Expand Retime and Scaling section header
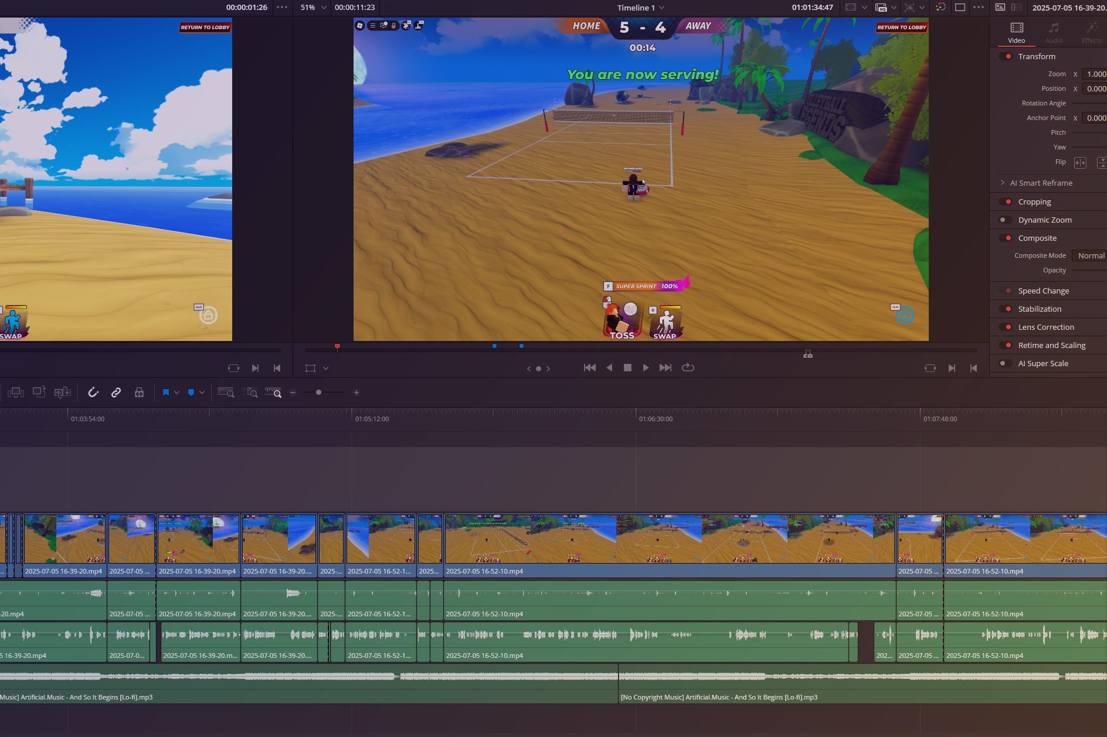Viewport: 1107px width, 737px height. pyautogui.click(x=1051, y=345)
